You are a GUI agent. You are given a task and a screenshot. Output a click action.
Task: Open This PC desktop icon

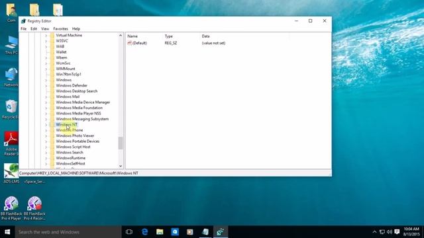(x=11, y=45)
